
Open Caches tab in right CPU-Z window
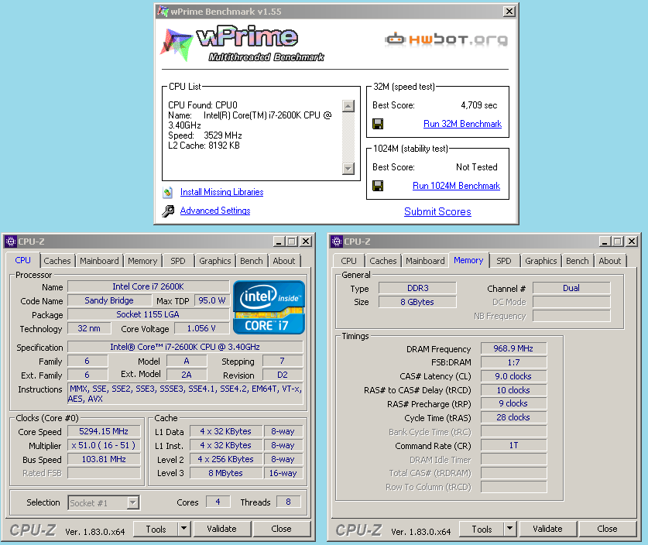click(x=383, y=261)
